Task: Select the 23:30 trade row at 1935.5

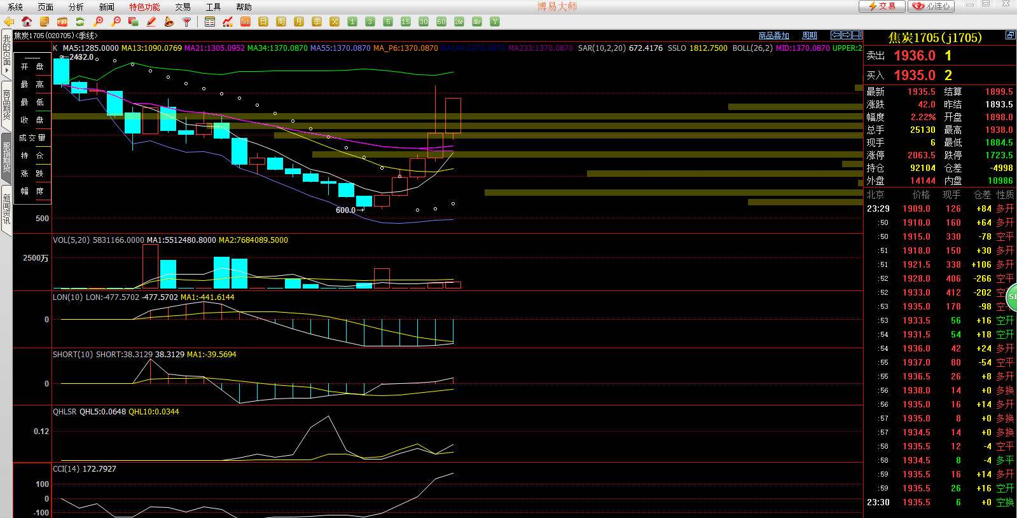Action: (941, 502)
